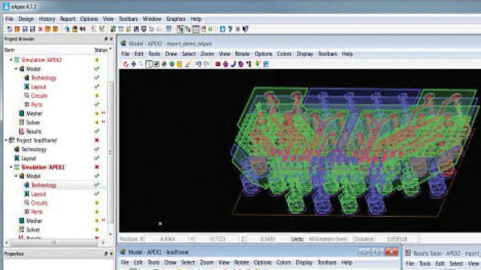Collapse the Project 'leadframe' tree node
Image resolution: width=481 pixels, height=270 pixels.
click(5, 139)
